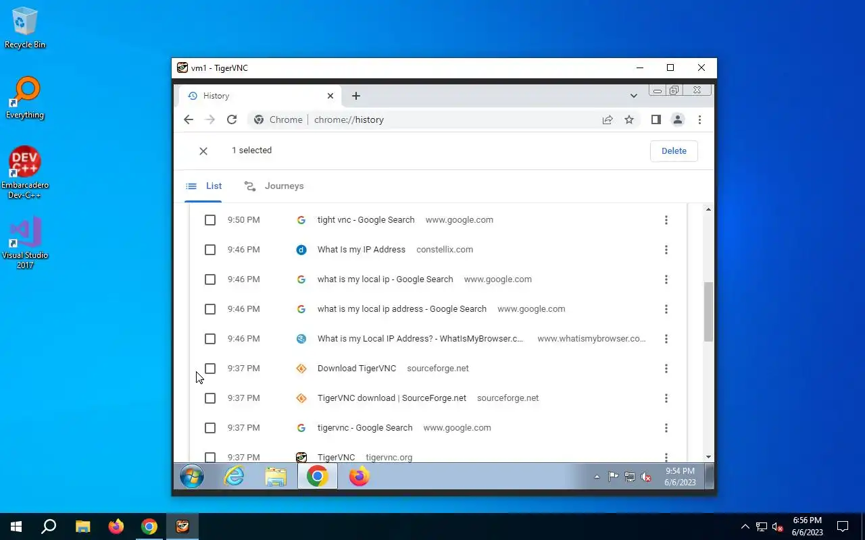Image resolution: width=865 pixels, height=540 pixels.
Task: Switch to the List tab
Action: tap(203, 186)
